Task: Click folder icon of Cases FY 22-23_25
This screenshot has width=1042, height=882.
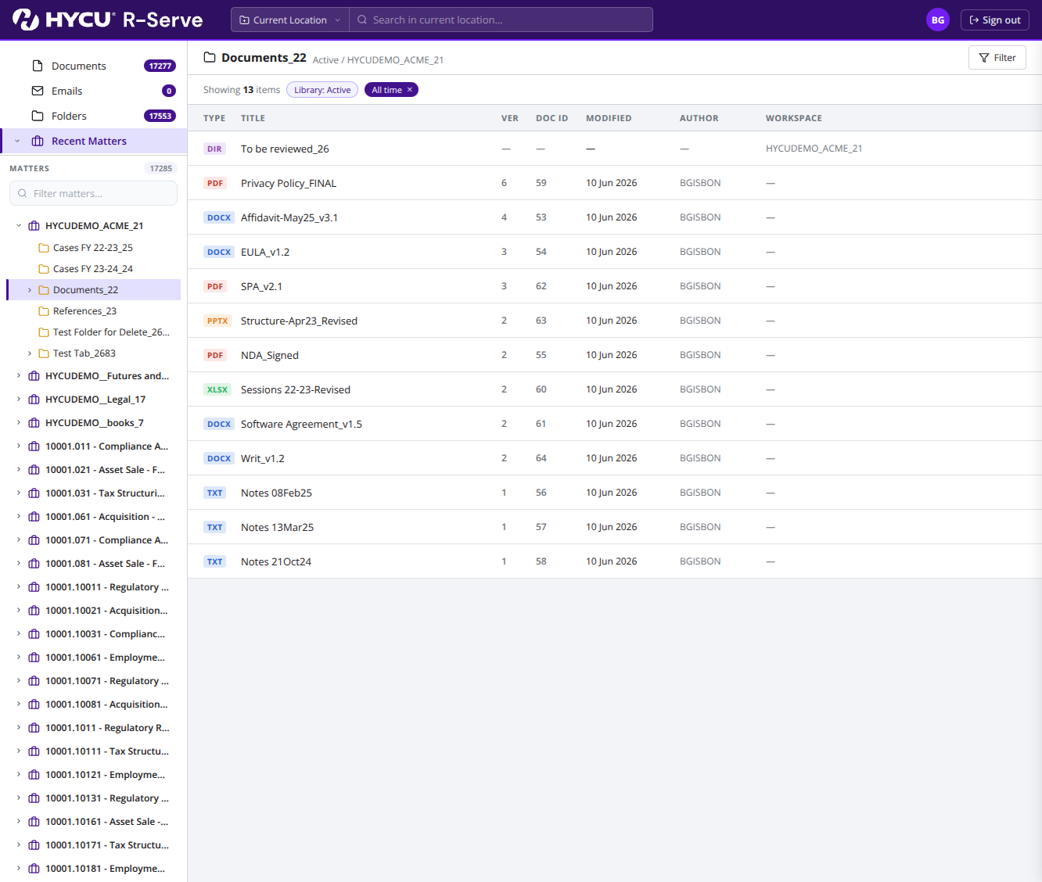Action: [x=44, y=248]
